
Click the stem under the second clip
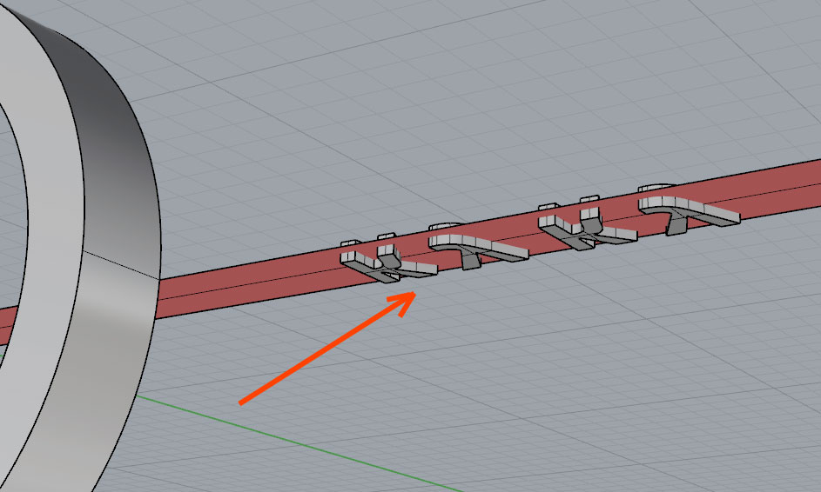[x=471, y=259]
